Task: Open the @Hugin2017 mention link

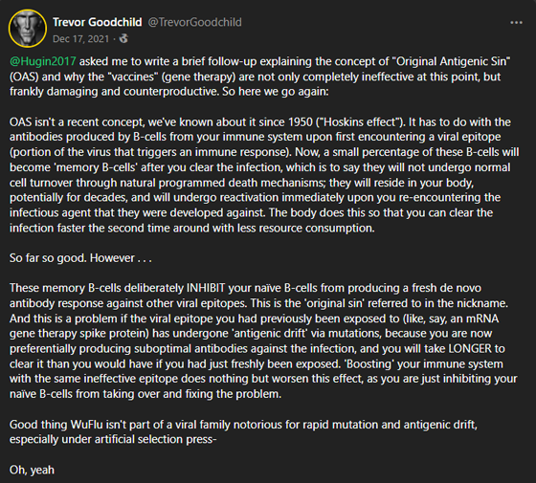Action: click(x=43, y=61)
